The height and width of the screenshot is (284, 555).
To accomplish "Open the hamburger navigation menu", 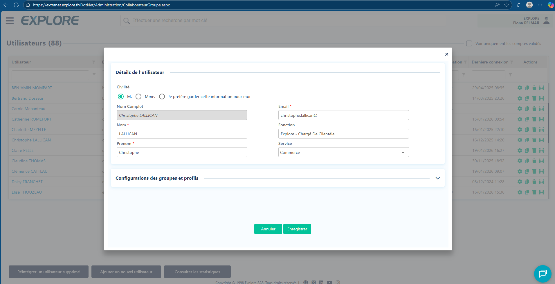I will point(10,21).
